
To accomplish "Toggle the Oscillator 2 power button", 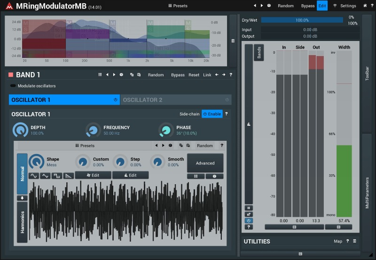I will tap(227, 100).
